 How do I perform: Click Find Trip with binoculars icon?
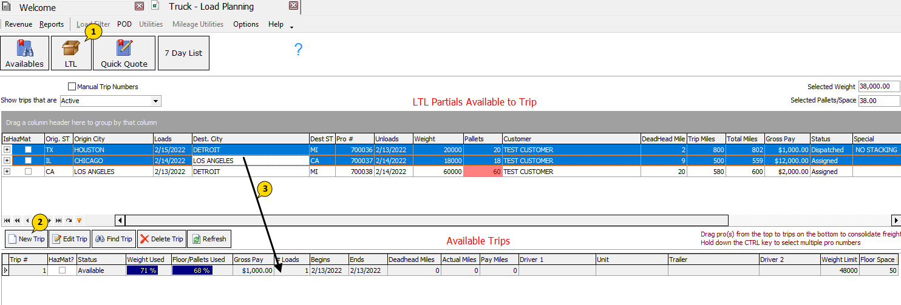coord(114,239)
